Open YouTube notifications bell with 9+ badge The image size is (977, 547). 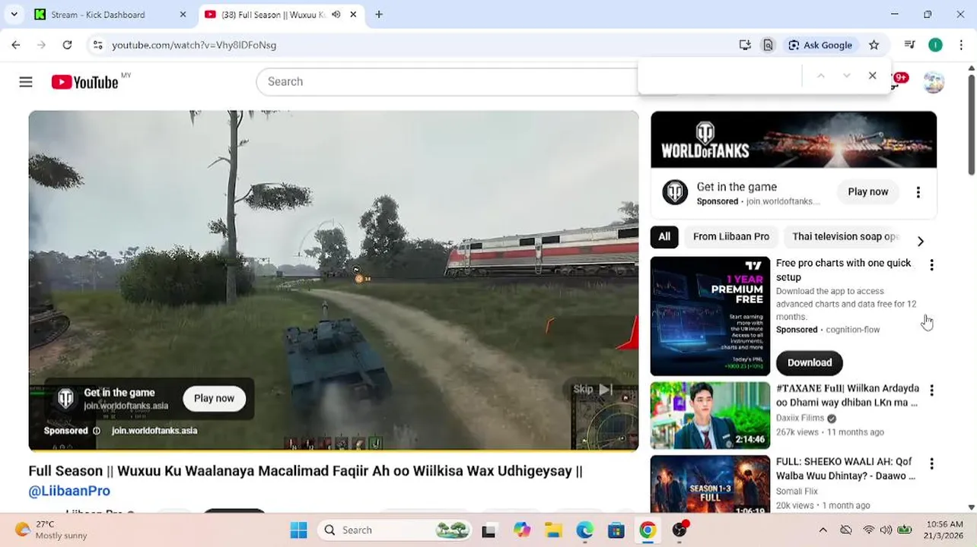[898, 81]
